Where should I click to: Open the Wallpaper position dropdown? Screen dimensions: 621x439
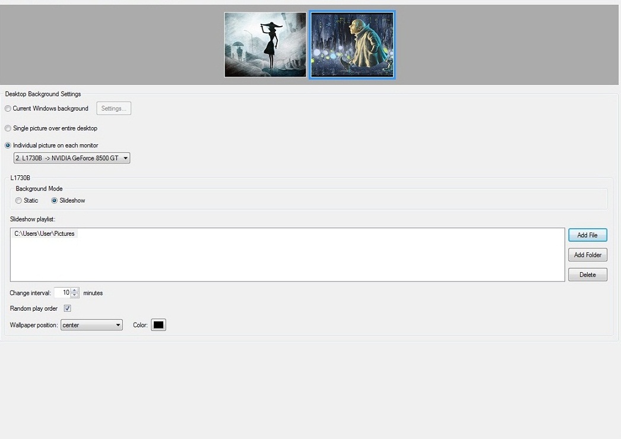91,325
